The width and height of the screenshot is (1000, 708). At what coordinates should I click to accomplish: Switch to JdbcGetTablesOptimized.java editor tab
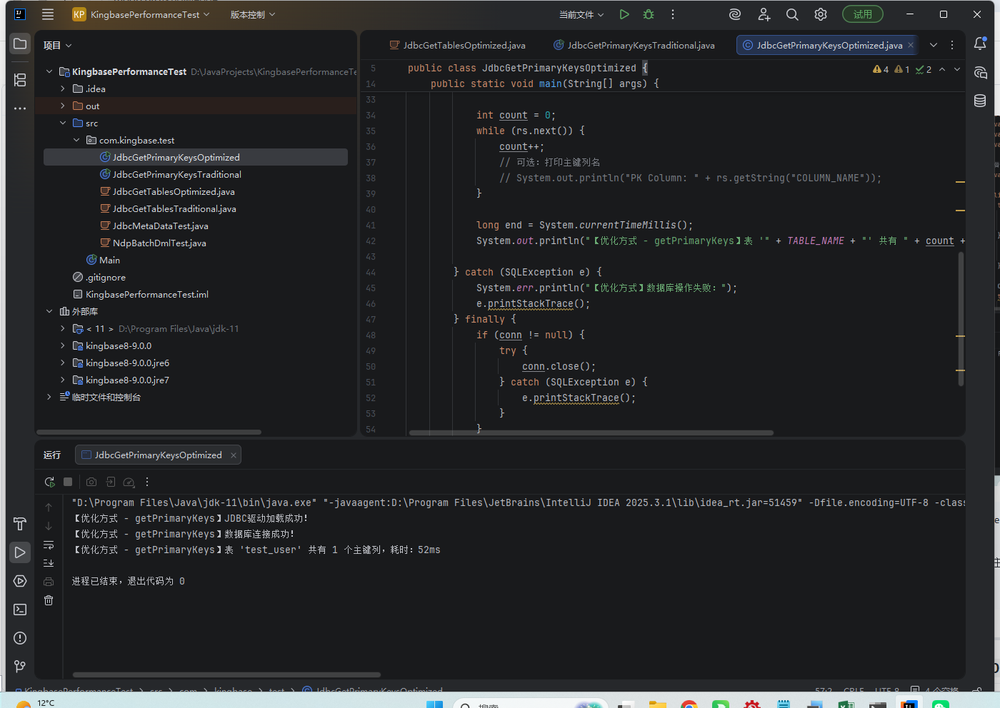pyautogui.click(x=464, y=45)
